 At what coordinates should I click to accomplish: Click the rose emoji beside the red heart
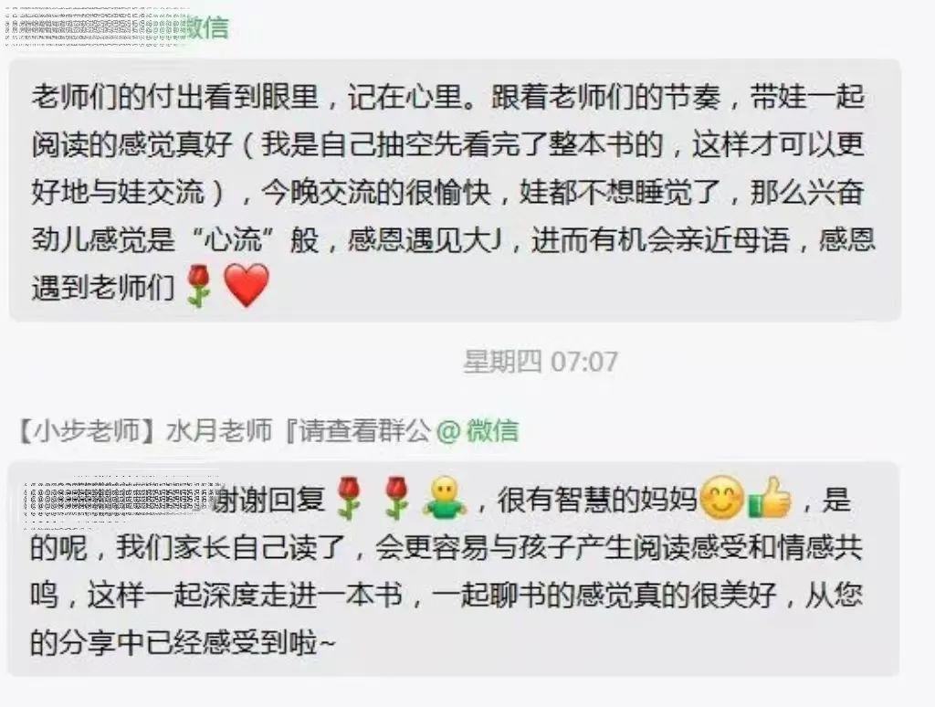pyautogui.click(x=199, y=286)
